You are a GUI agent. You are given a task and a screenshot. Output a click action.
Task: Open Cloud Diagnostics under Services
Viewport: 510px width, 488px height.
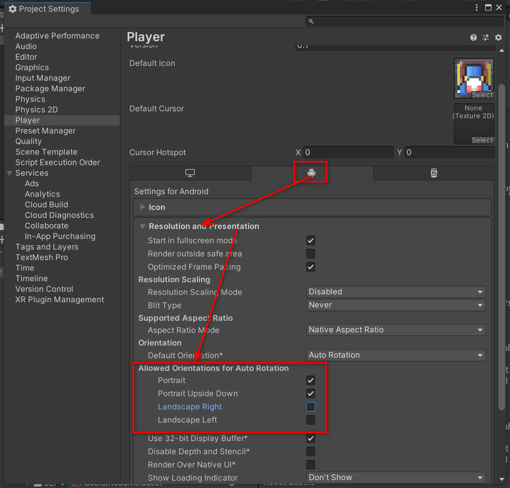[x=59, y=215]
